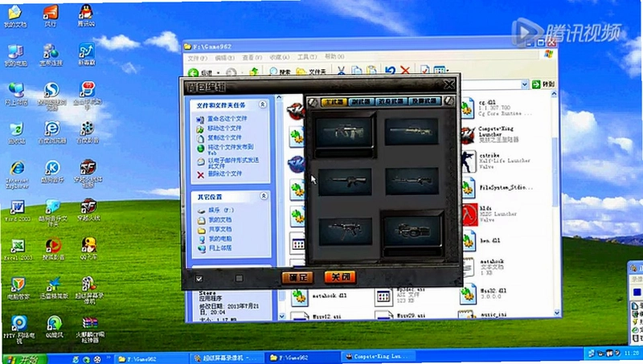Screen dimensions: 643x364
Task: Open 电脑管家 desktop icon
Action: click(x=18, y=288)
